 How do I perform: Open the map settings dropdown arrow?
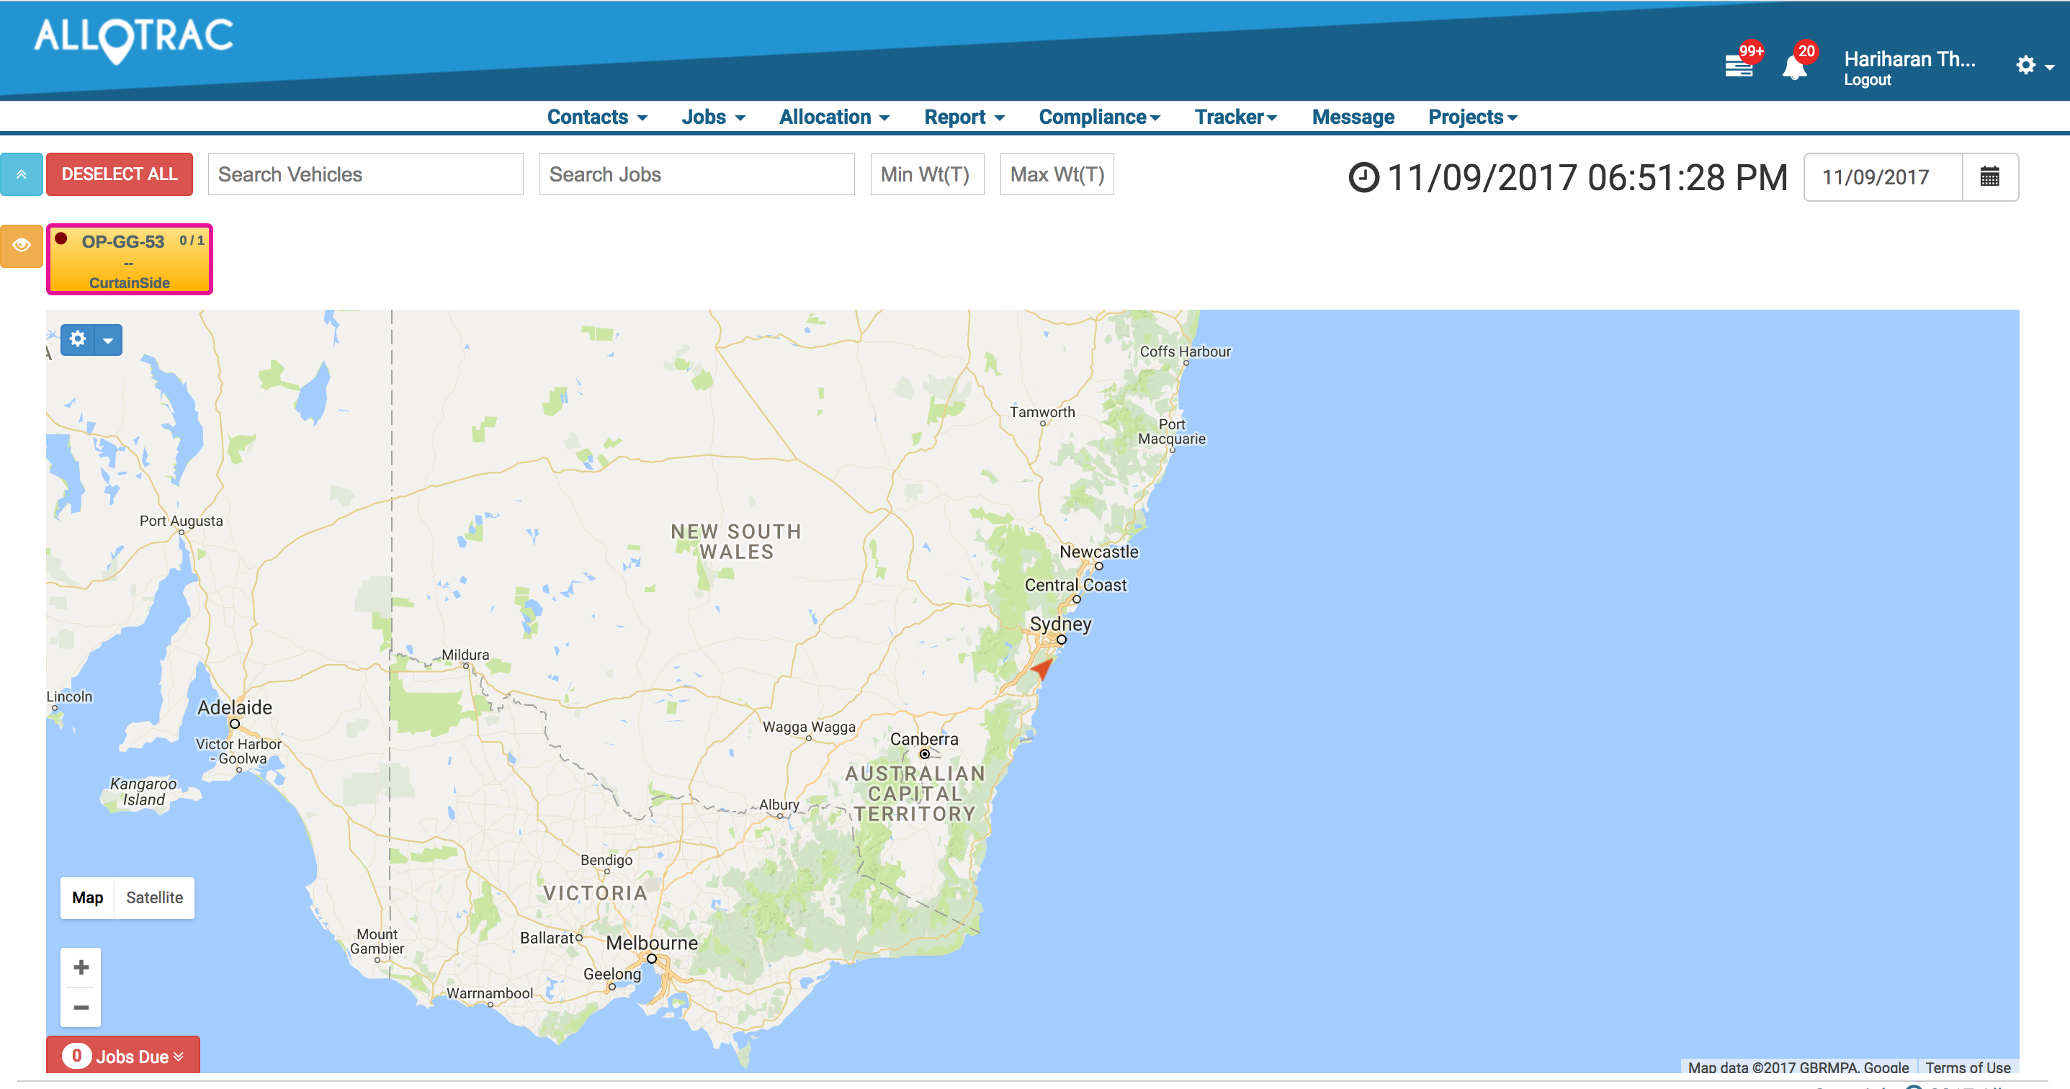[108, 340]
